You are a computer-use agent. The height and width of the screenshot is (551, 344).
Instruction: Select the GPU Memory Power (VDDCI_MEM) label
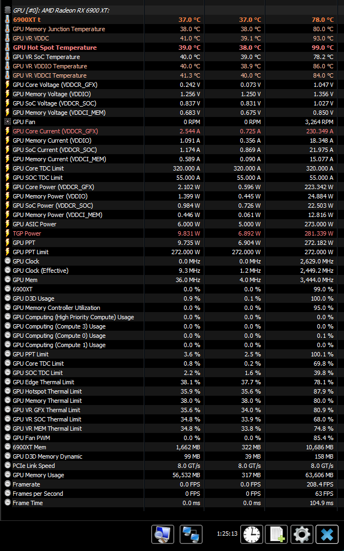[57, 215]
